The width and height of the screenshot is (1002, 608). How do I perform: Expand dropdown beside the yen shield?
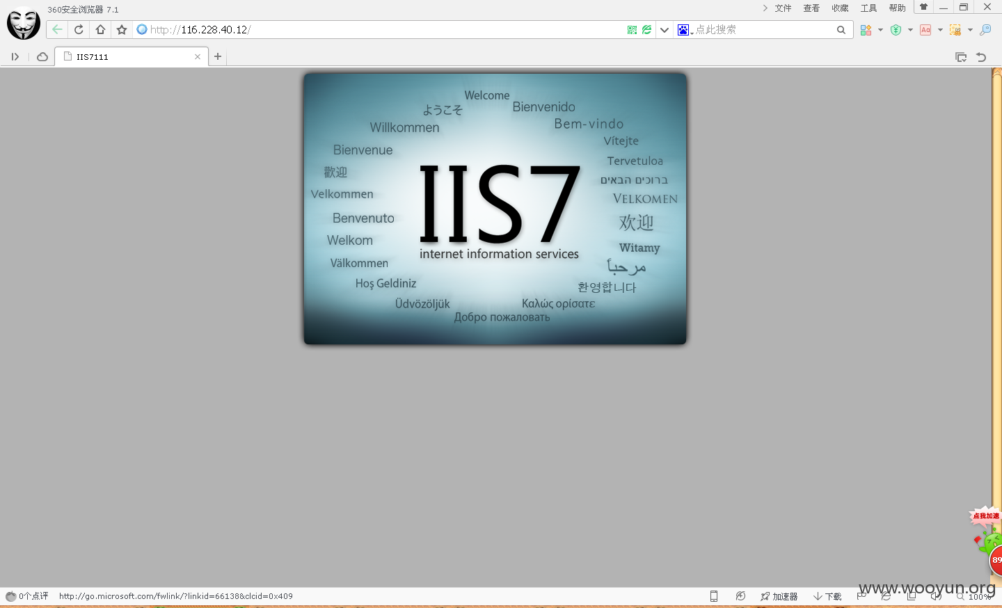click(910, 30)
